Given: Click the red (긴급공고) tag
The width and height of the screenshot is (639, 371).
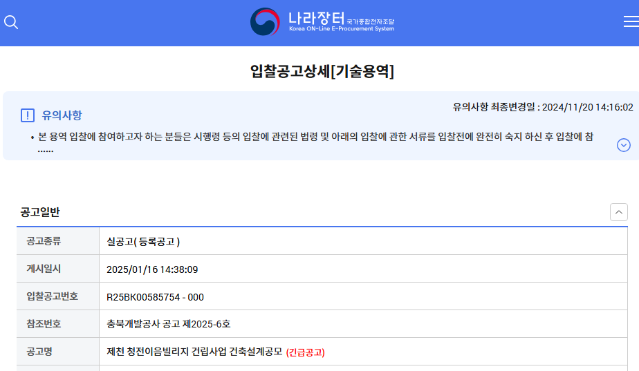Looking at the screenshot, I should (306, 352).
